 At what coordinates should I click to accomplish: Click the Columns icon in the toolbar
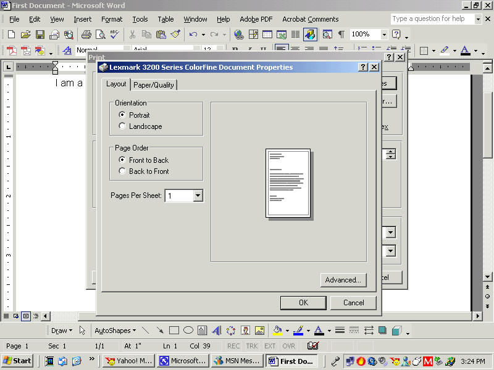tap(295, 35)
